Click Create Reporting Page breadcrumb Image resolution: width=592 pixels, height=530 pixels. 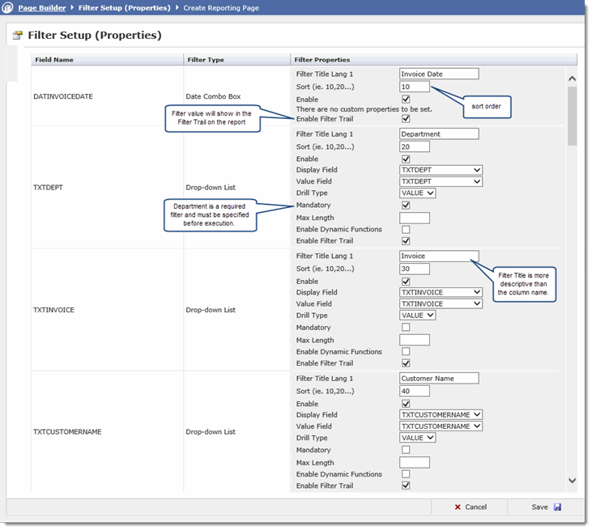(221, 8)
